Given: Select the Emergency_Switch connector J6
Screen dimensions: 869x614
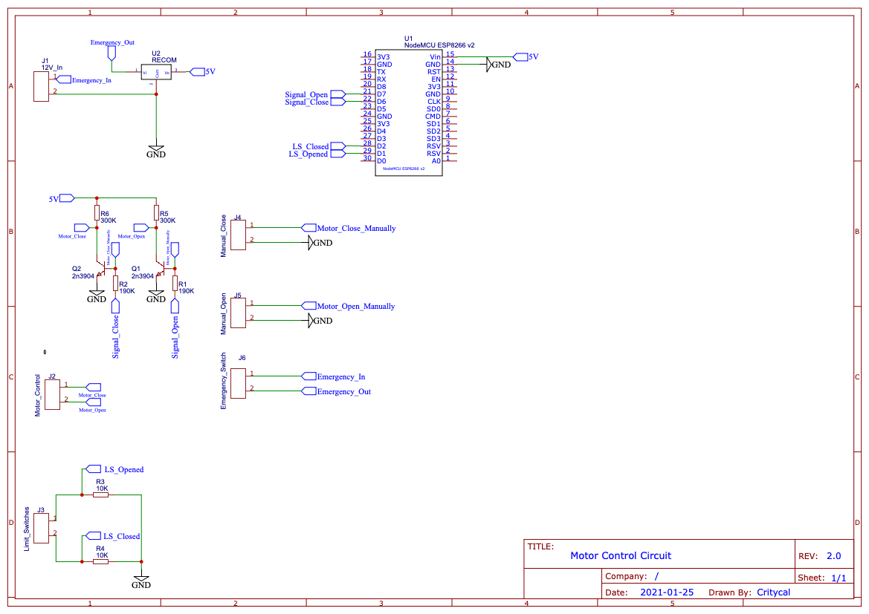Looking at the screenshot, I should point(238,382).
